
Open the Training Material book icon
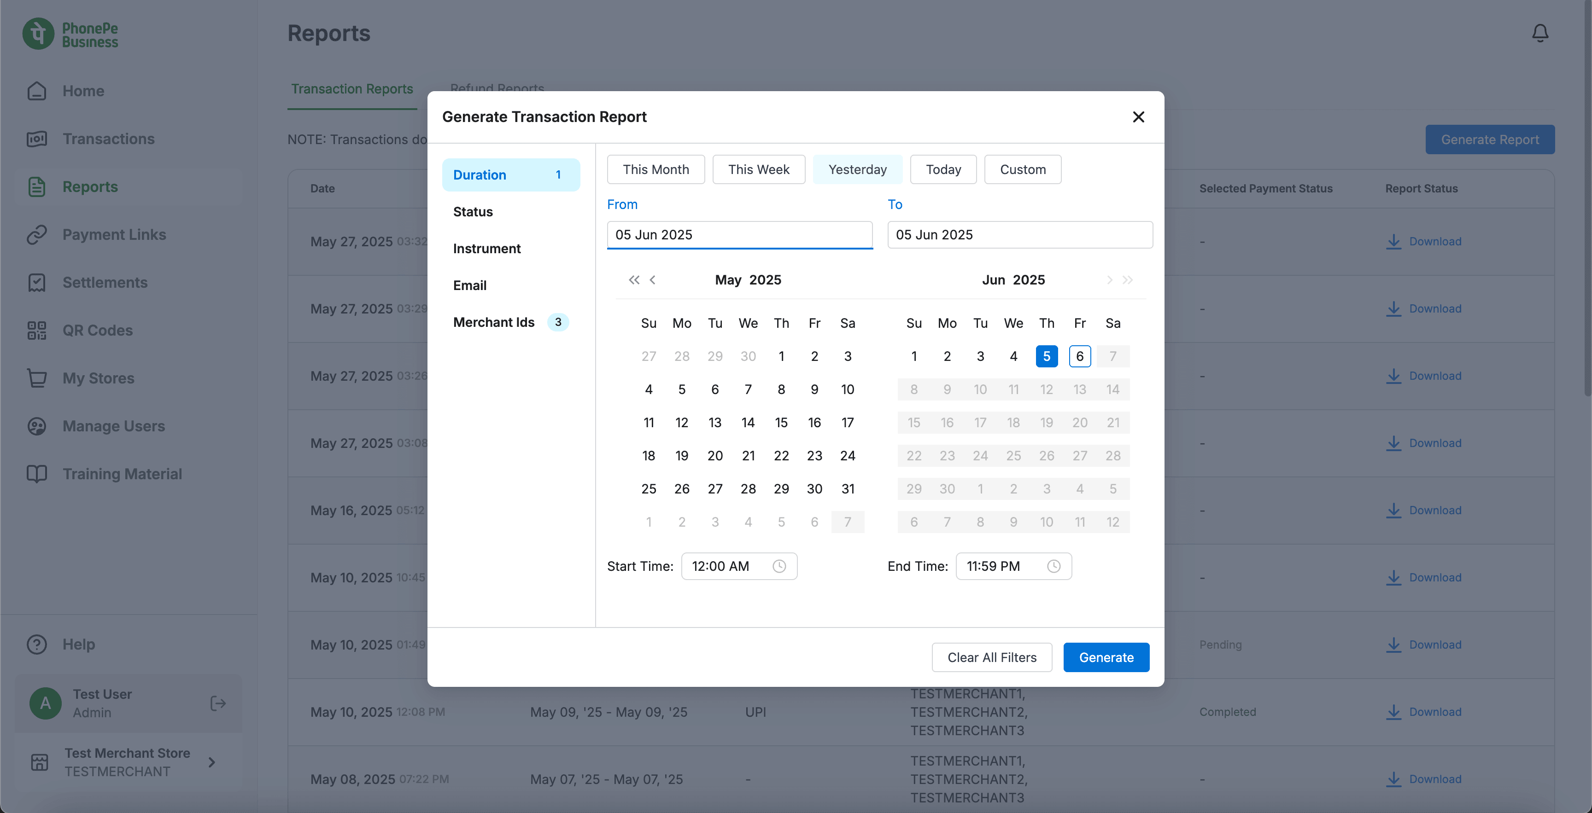(36, 474)
